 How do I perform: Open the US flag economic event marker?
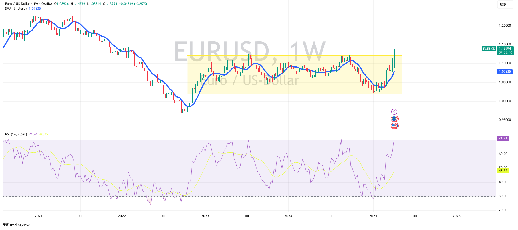tap(394, 126)
